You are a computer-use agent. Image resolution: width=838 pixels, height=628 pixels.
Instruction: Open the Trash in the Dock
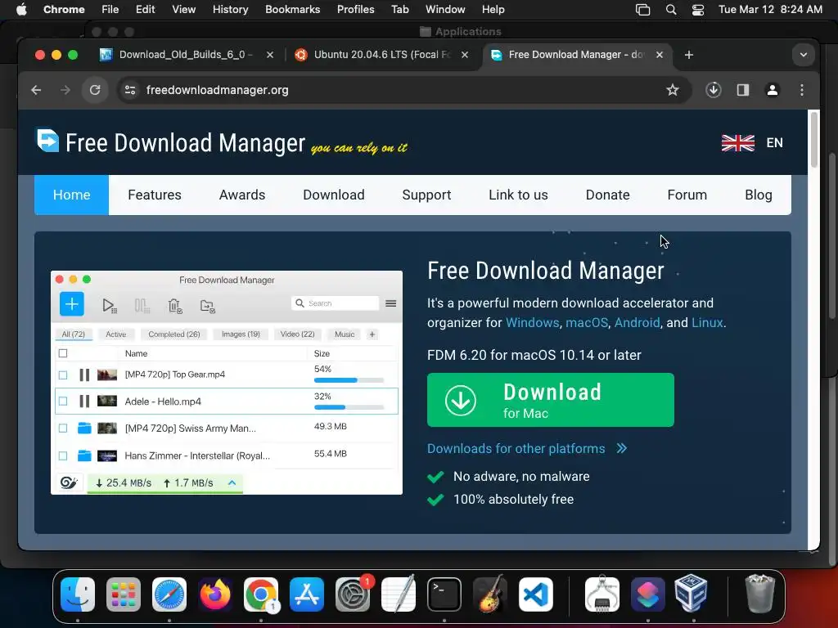point(759,594)
